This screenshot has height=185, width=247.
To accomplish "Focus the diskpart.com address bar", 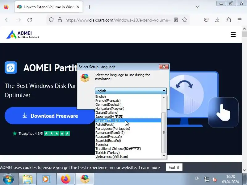I will 117,20.
